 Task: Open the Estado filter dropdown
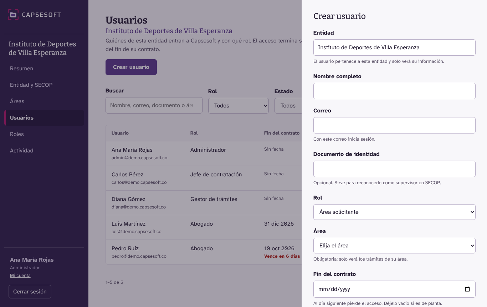coord(288,106)
